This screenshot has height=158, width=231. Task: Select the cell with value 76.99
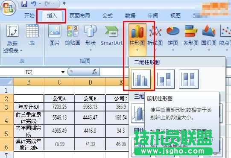59,144
